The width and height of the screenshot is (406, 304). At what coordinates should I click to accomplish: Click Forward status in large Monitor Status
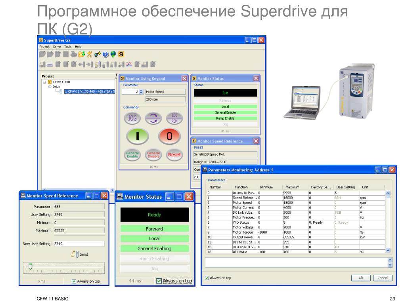tap(155, 229)
